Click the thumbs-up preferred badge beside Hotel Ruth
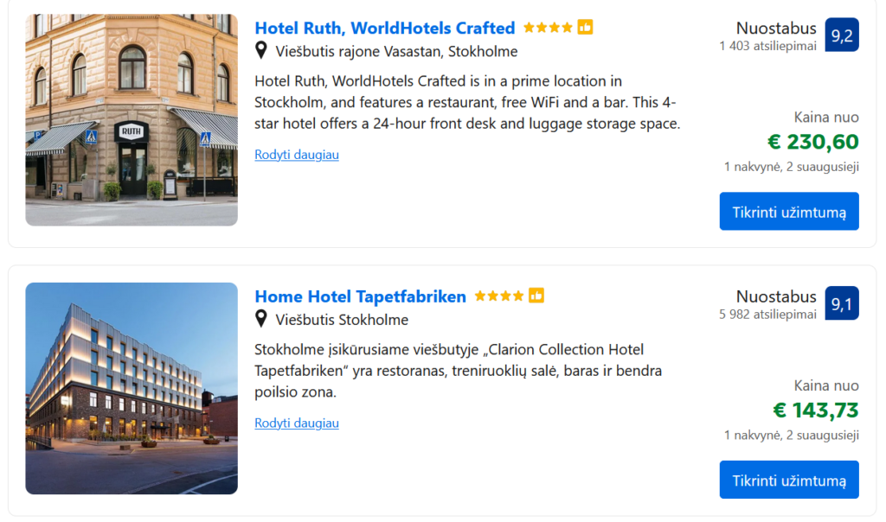This screenshot has height=522, width=886. point(586,28)
